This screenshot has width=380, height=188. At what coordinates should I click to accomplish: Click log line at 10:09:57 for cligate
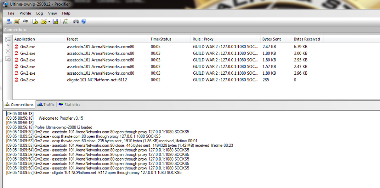94,173
